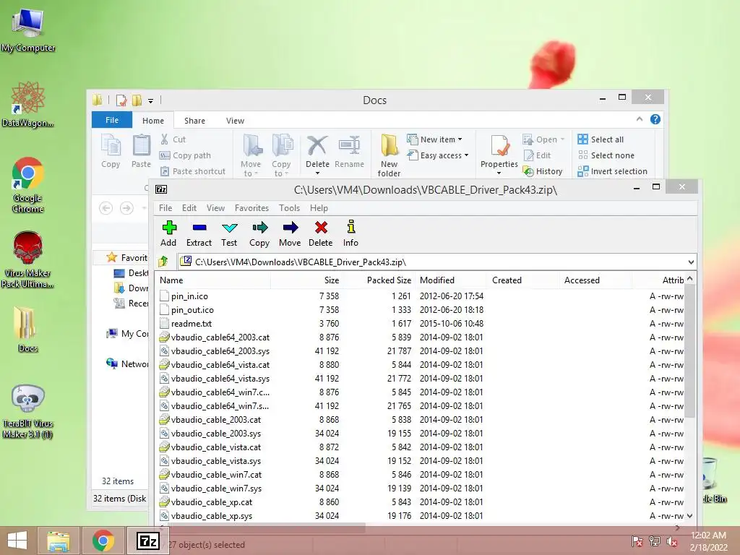Click Select none in Docs ribbon
Image resolution: width=740 pixels, height=555 pixels.
tap(606, 155)
